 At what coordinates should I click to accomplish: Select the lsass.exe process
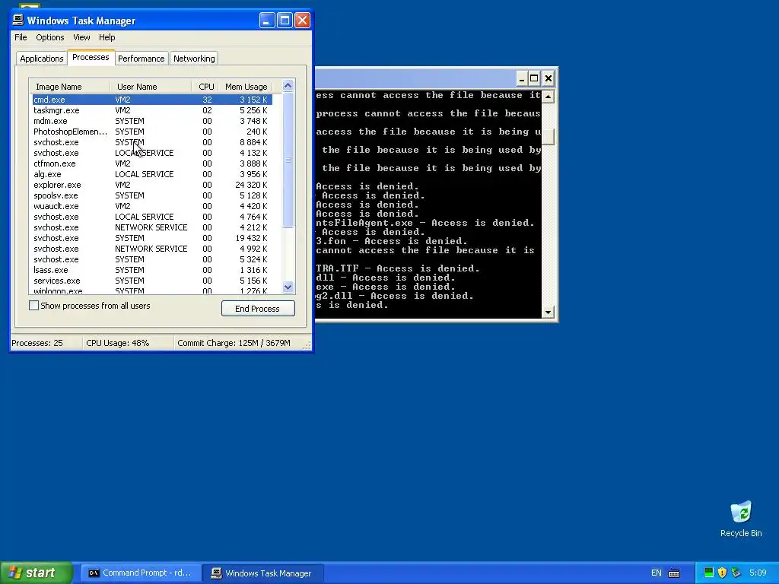152,270
